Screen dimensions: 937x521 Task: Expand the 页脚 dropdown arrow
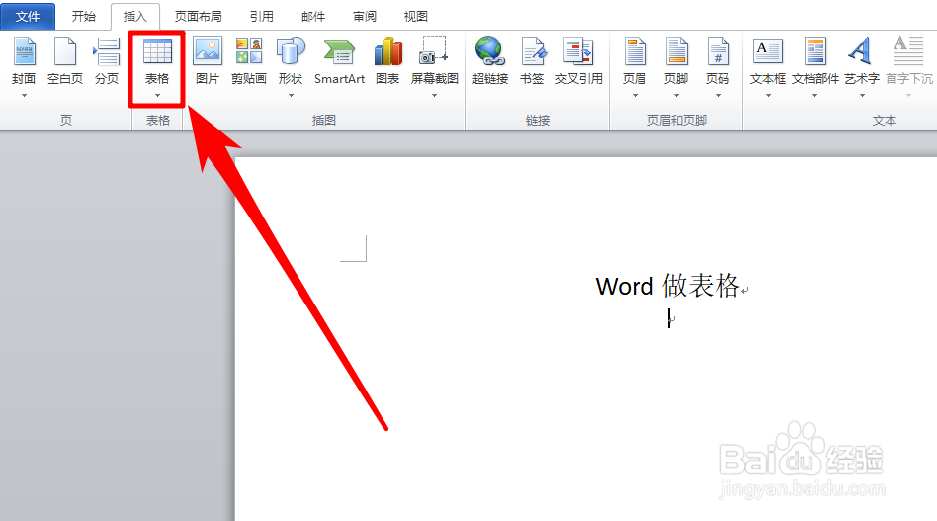click(676, 96)
